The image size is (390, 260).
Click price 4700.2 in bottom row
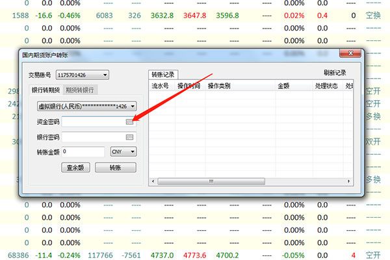point(227,255)
